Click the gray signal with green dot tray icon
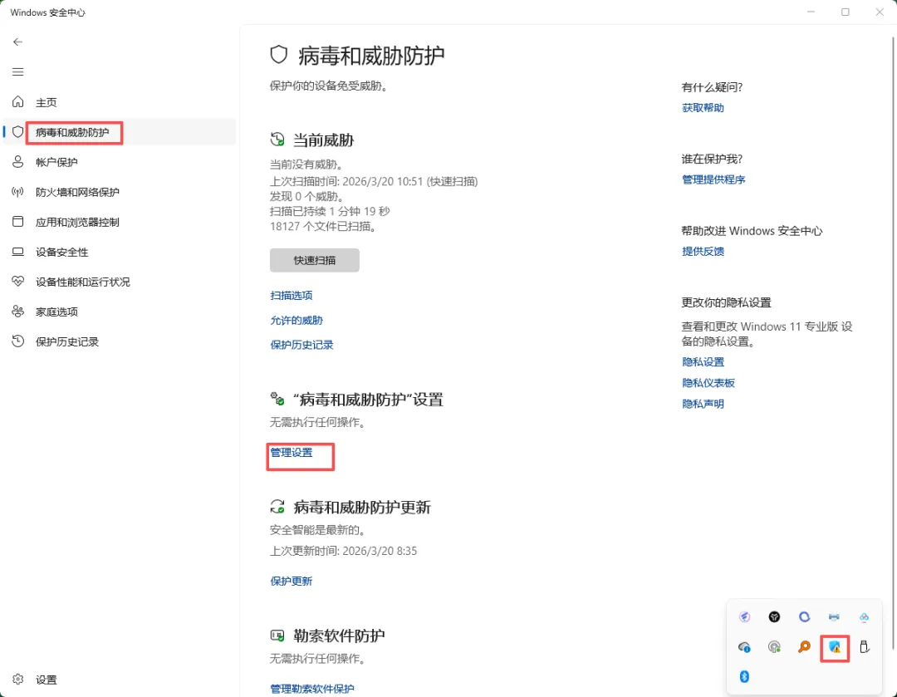The image size is (897, 697). (x=774, y=647)
